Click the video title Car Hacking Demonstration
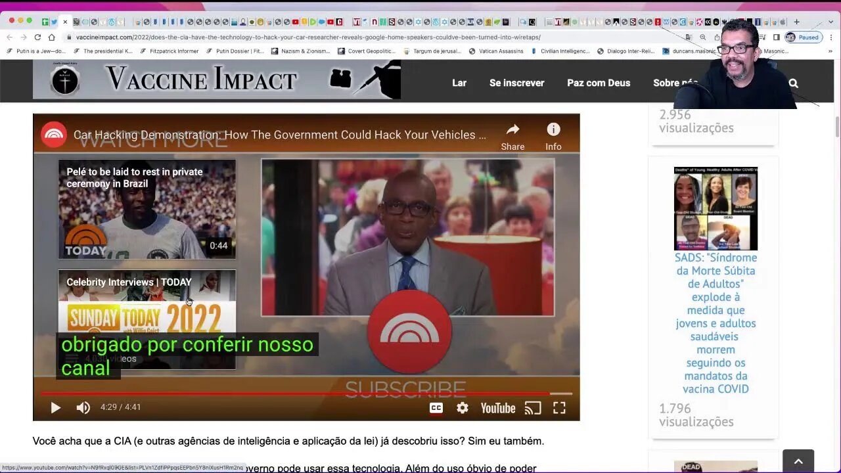The width and height of the screenshot is (841, 473). click(280, 135)
